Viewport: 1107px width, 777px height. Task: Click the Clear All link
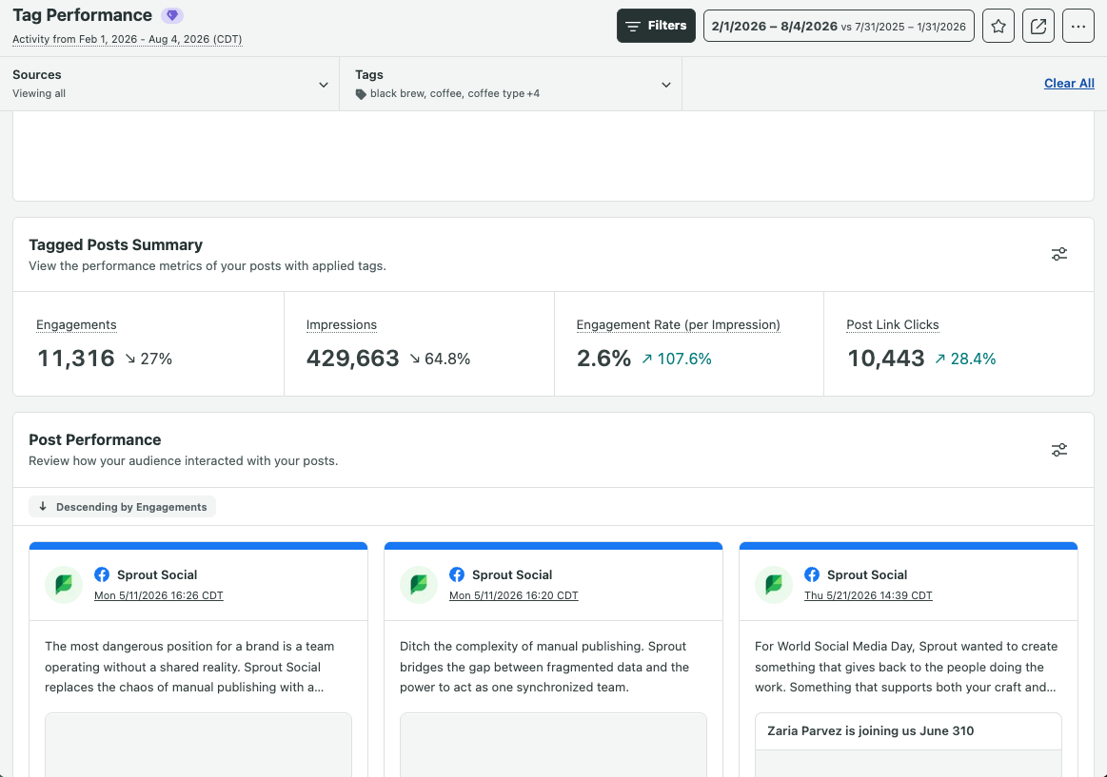1069,83
